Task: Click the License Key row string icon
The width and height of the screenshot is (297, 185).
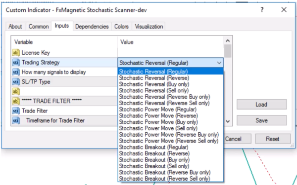Action: click(16, 53)
